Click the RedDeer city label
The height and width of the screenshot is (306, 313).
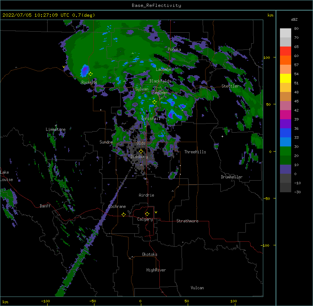[x=160, y=93]
